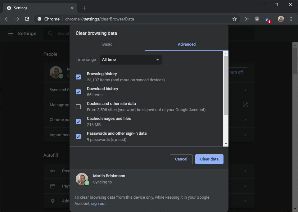Viewport: 298px width, 212px height.
Task: Click the Chrome site info icon in address bar
Action: click(39, 19)
